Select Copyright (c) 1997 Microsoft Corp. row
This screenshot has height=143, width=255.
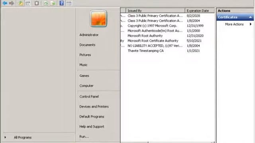click(x=167, y=25)
